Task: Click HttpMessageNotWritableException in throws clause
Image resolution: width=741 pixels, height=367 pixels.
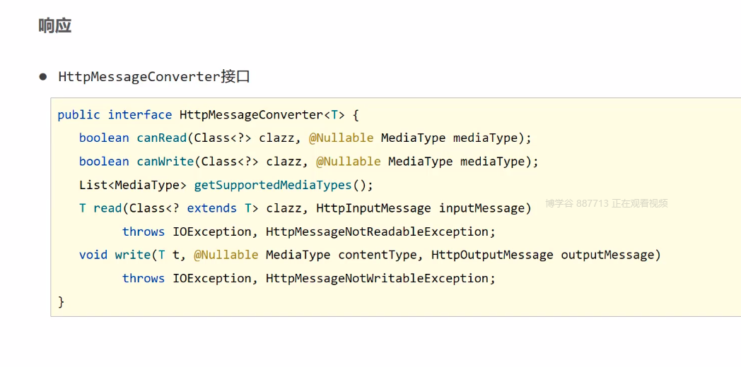Action: tap(380, 278)
